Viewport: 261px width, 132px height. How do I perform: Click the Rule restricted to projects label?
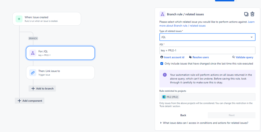(x=173, y=91)
